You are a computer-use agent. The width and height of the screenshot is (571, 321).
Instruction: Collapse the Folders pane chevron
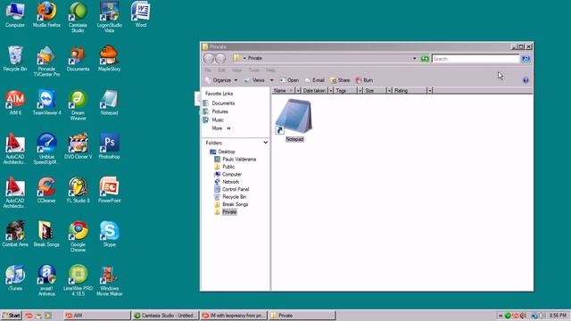coord(266,143)
